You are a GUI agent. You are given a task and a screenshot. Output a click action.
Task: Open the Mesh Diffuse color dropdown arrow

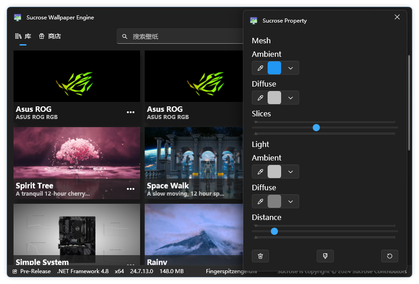(x=291, y=98)
